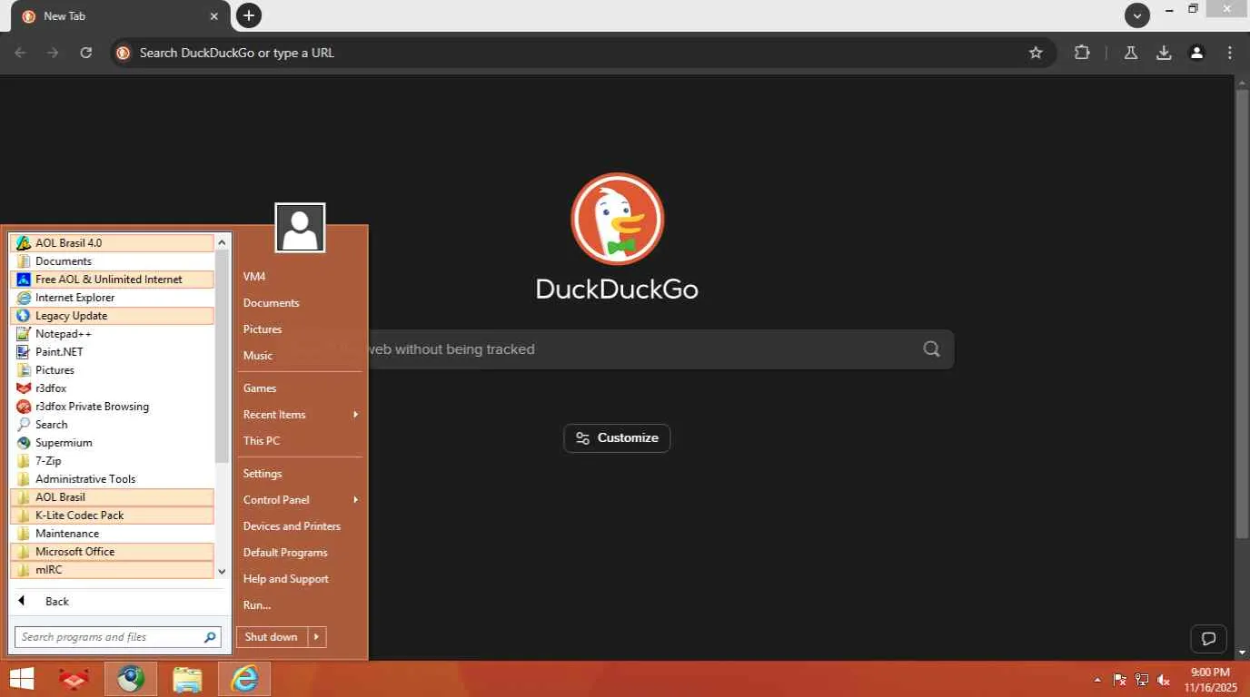The width and height of the screenshot is (1250, 697).
Task: Click the DuckDuckGo search magnifier icon
Action: (931, 349)
